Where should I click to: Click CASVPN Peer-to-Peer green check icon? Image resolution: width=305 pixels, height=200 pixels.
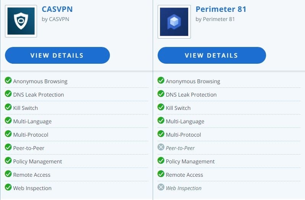(x=8, y=147)
